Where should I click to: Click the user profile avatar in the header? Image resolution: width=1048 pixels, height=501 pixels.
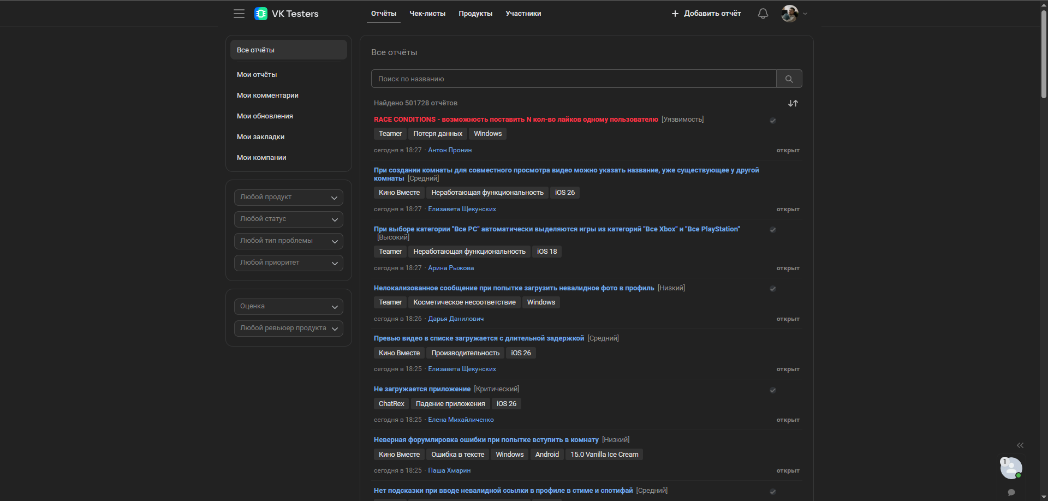tap(790, 14)
